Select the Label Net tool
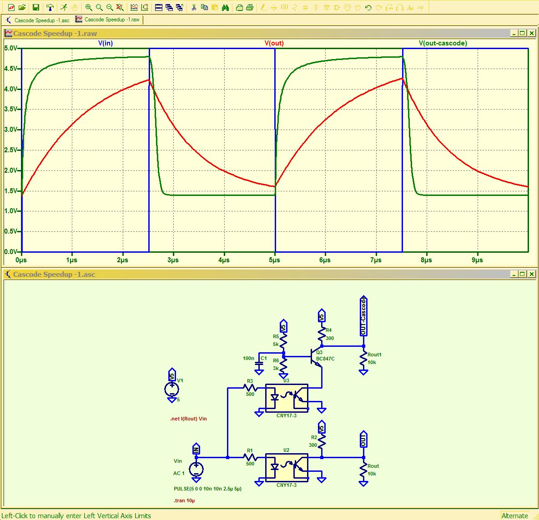Screen dimensions: 539x520 [x=284, y=7]
